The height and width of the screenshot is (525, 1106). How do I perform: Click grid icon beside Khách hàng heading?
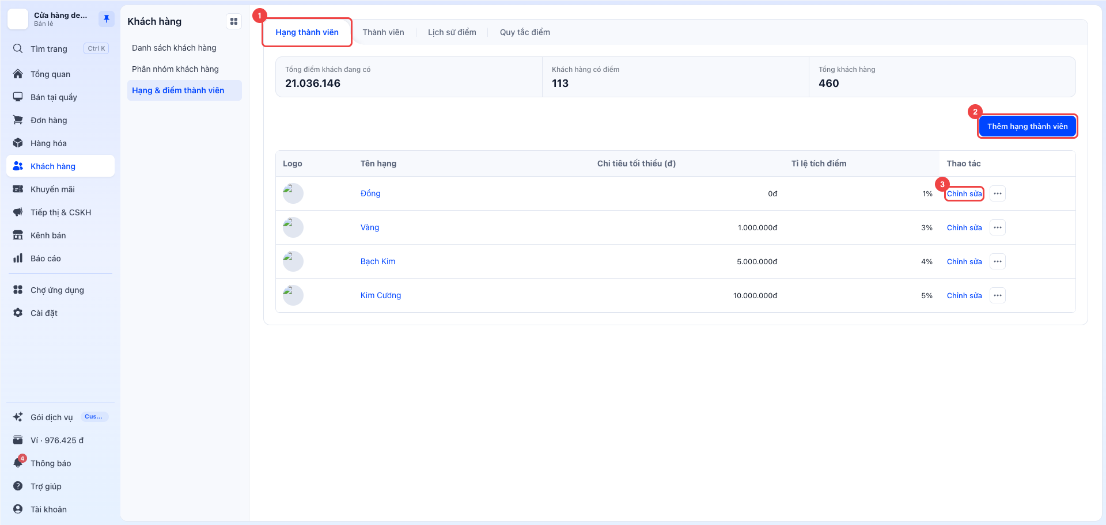(x=234, y=22)
